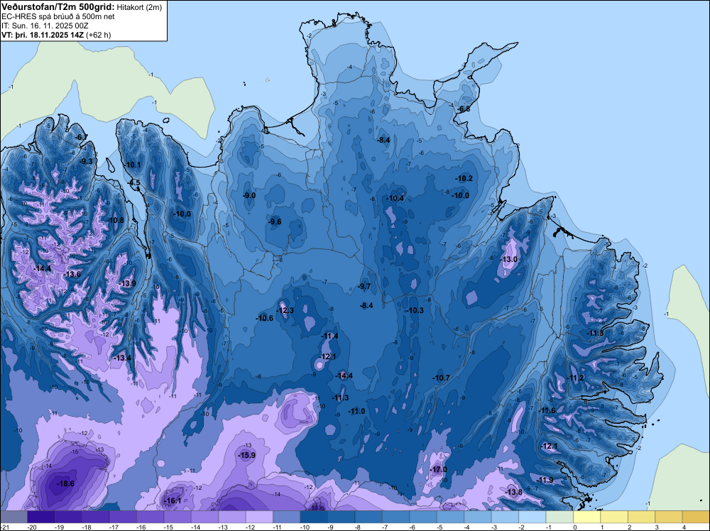Click the -13.4 temperature label
The width and height of the screenshot is (710, 531).
[123, 358]
